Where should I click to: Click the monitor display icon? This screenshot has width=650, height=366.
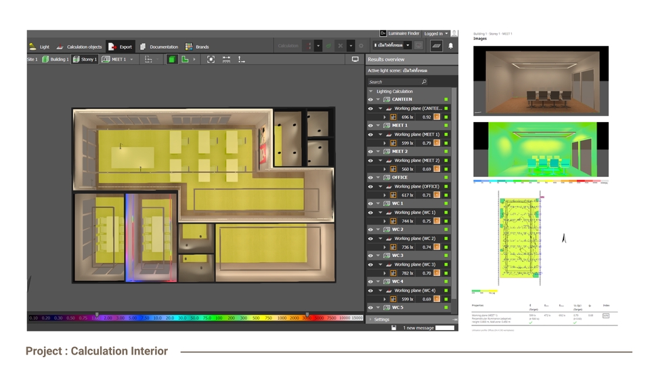pos(355,60)
